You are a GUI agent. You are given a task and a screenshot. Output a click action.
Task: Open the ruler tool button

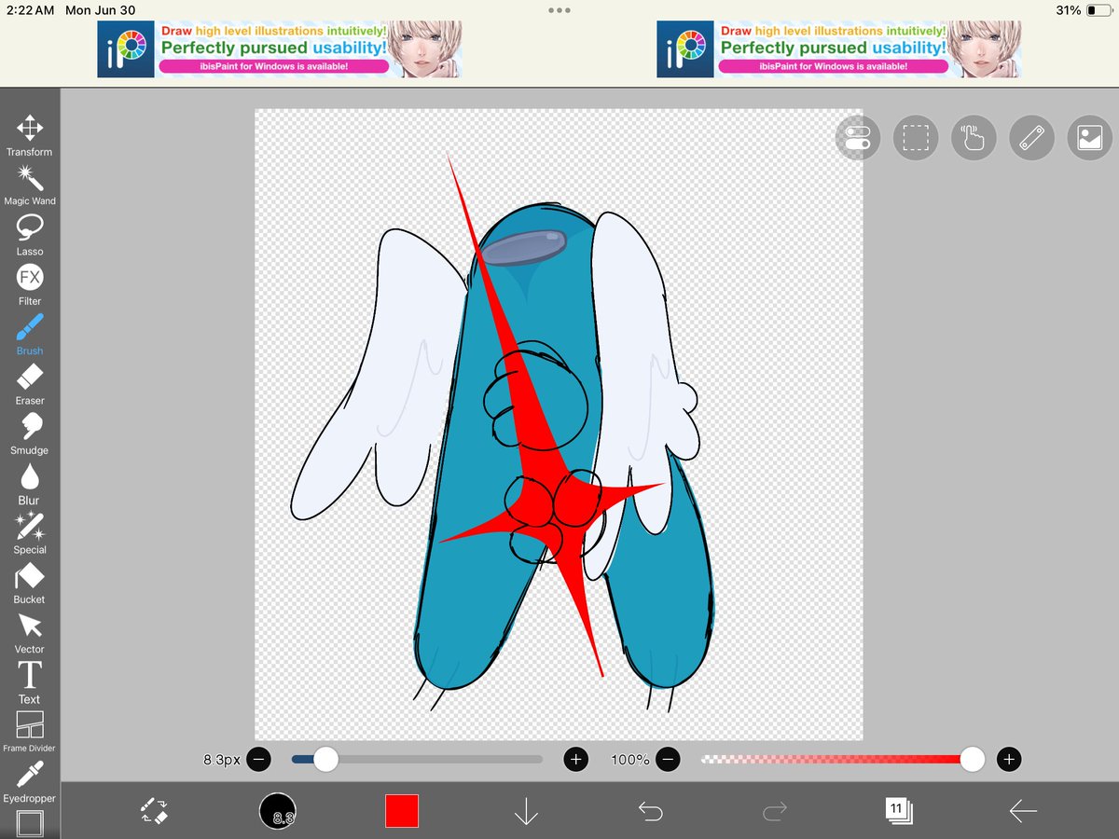click(1031, 138)
